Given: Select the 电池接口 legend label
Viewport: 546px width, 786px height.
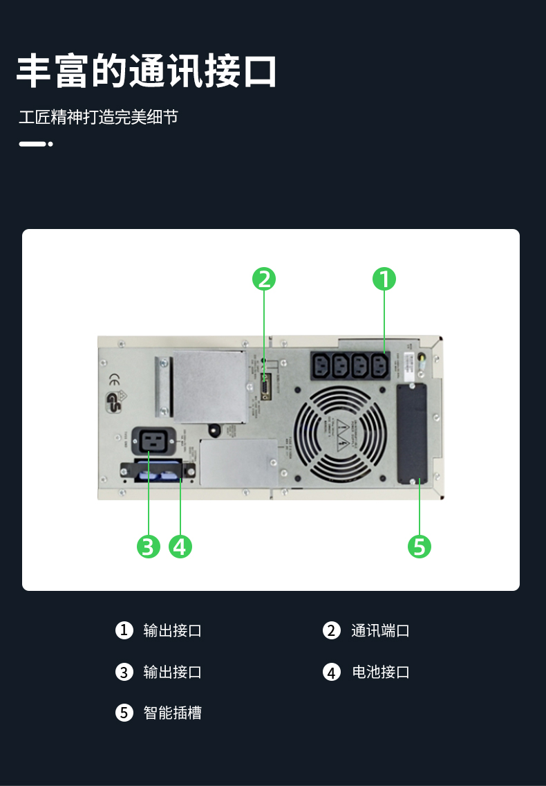Looking at the screenshot, I should click(x=380, y=672).
